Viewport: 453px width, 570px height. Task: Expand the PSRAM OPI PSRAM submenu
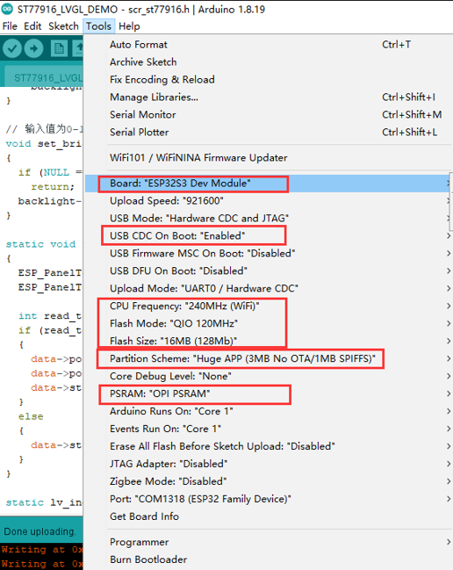coord(269,393)
